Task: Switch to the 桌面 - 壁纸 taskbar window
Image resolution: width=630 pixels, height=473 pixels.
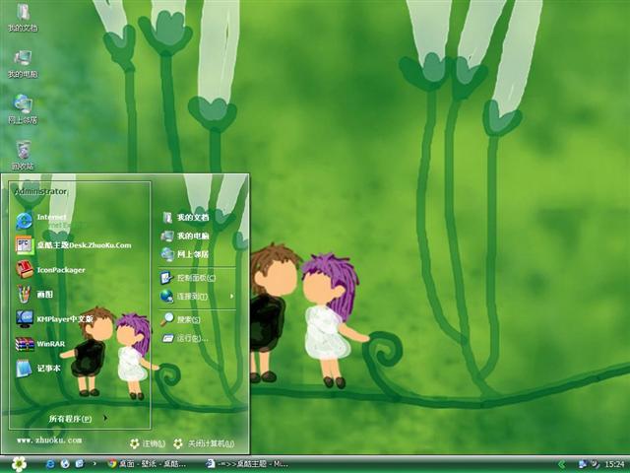Action: pos(147,464)
